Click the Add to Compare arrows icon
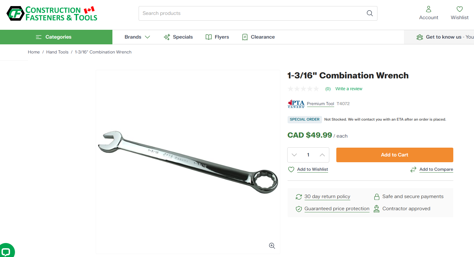 (x=413, y=170)
